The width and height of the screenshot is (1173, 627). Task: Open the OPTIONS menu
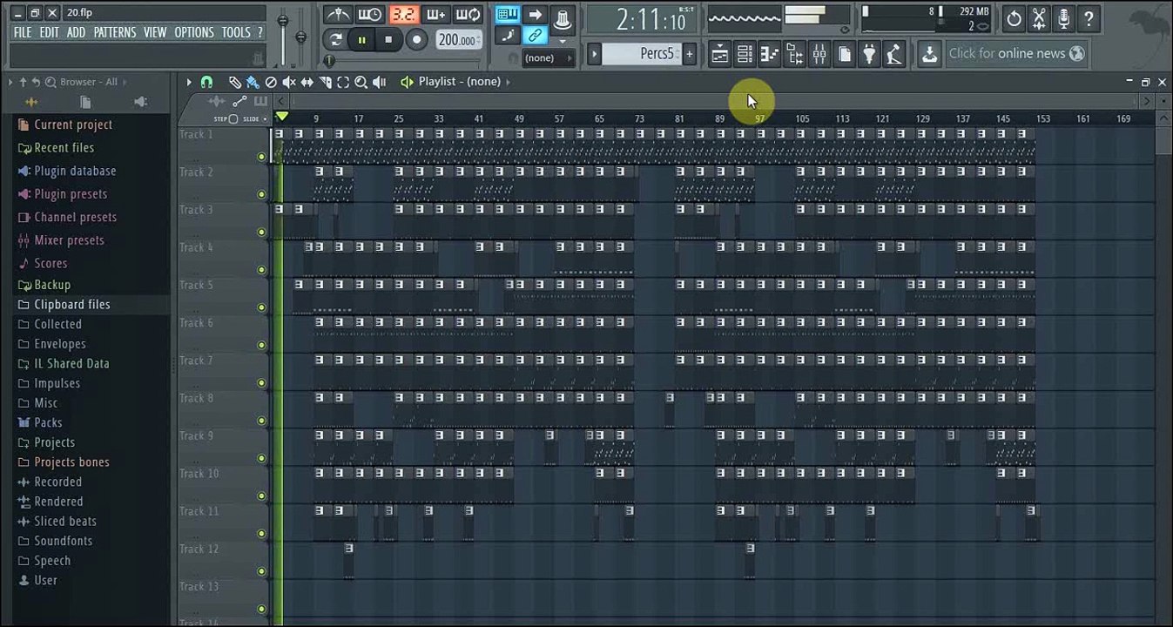coord(194,32)
